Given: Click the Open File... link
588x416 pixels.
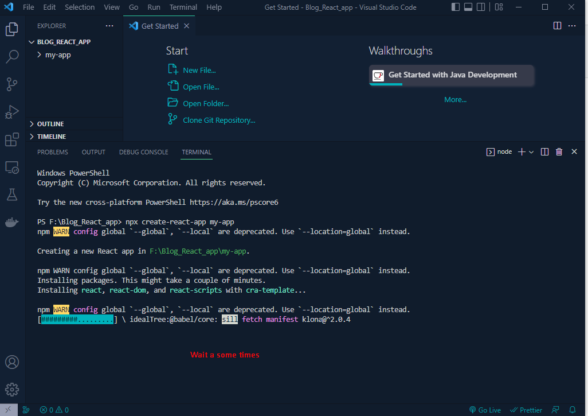Looking at the screenshot, I should tap(201, 87).
